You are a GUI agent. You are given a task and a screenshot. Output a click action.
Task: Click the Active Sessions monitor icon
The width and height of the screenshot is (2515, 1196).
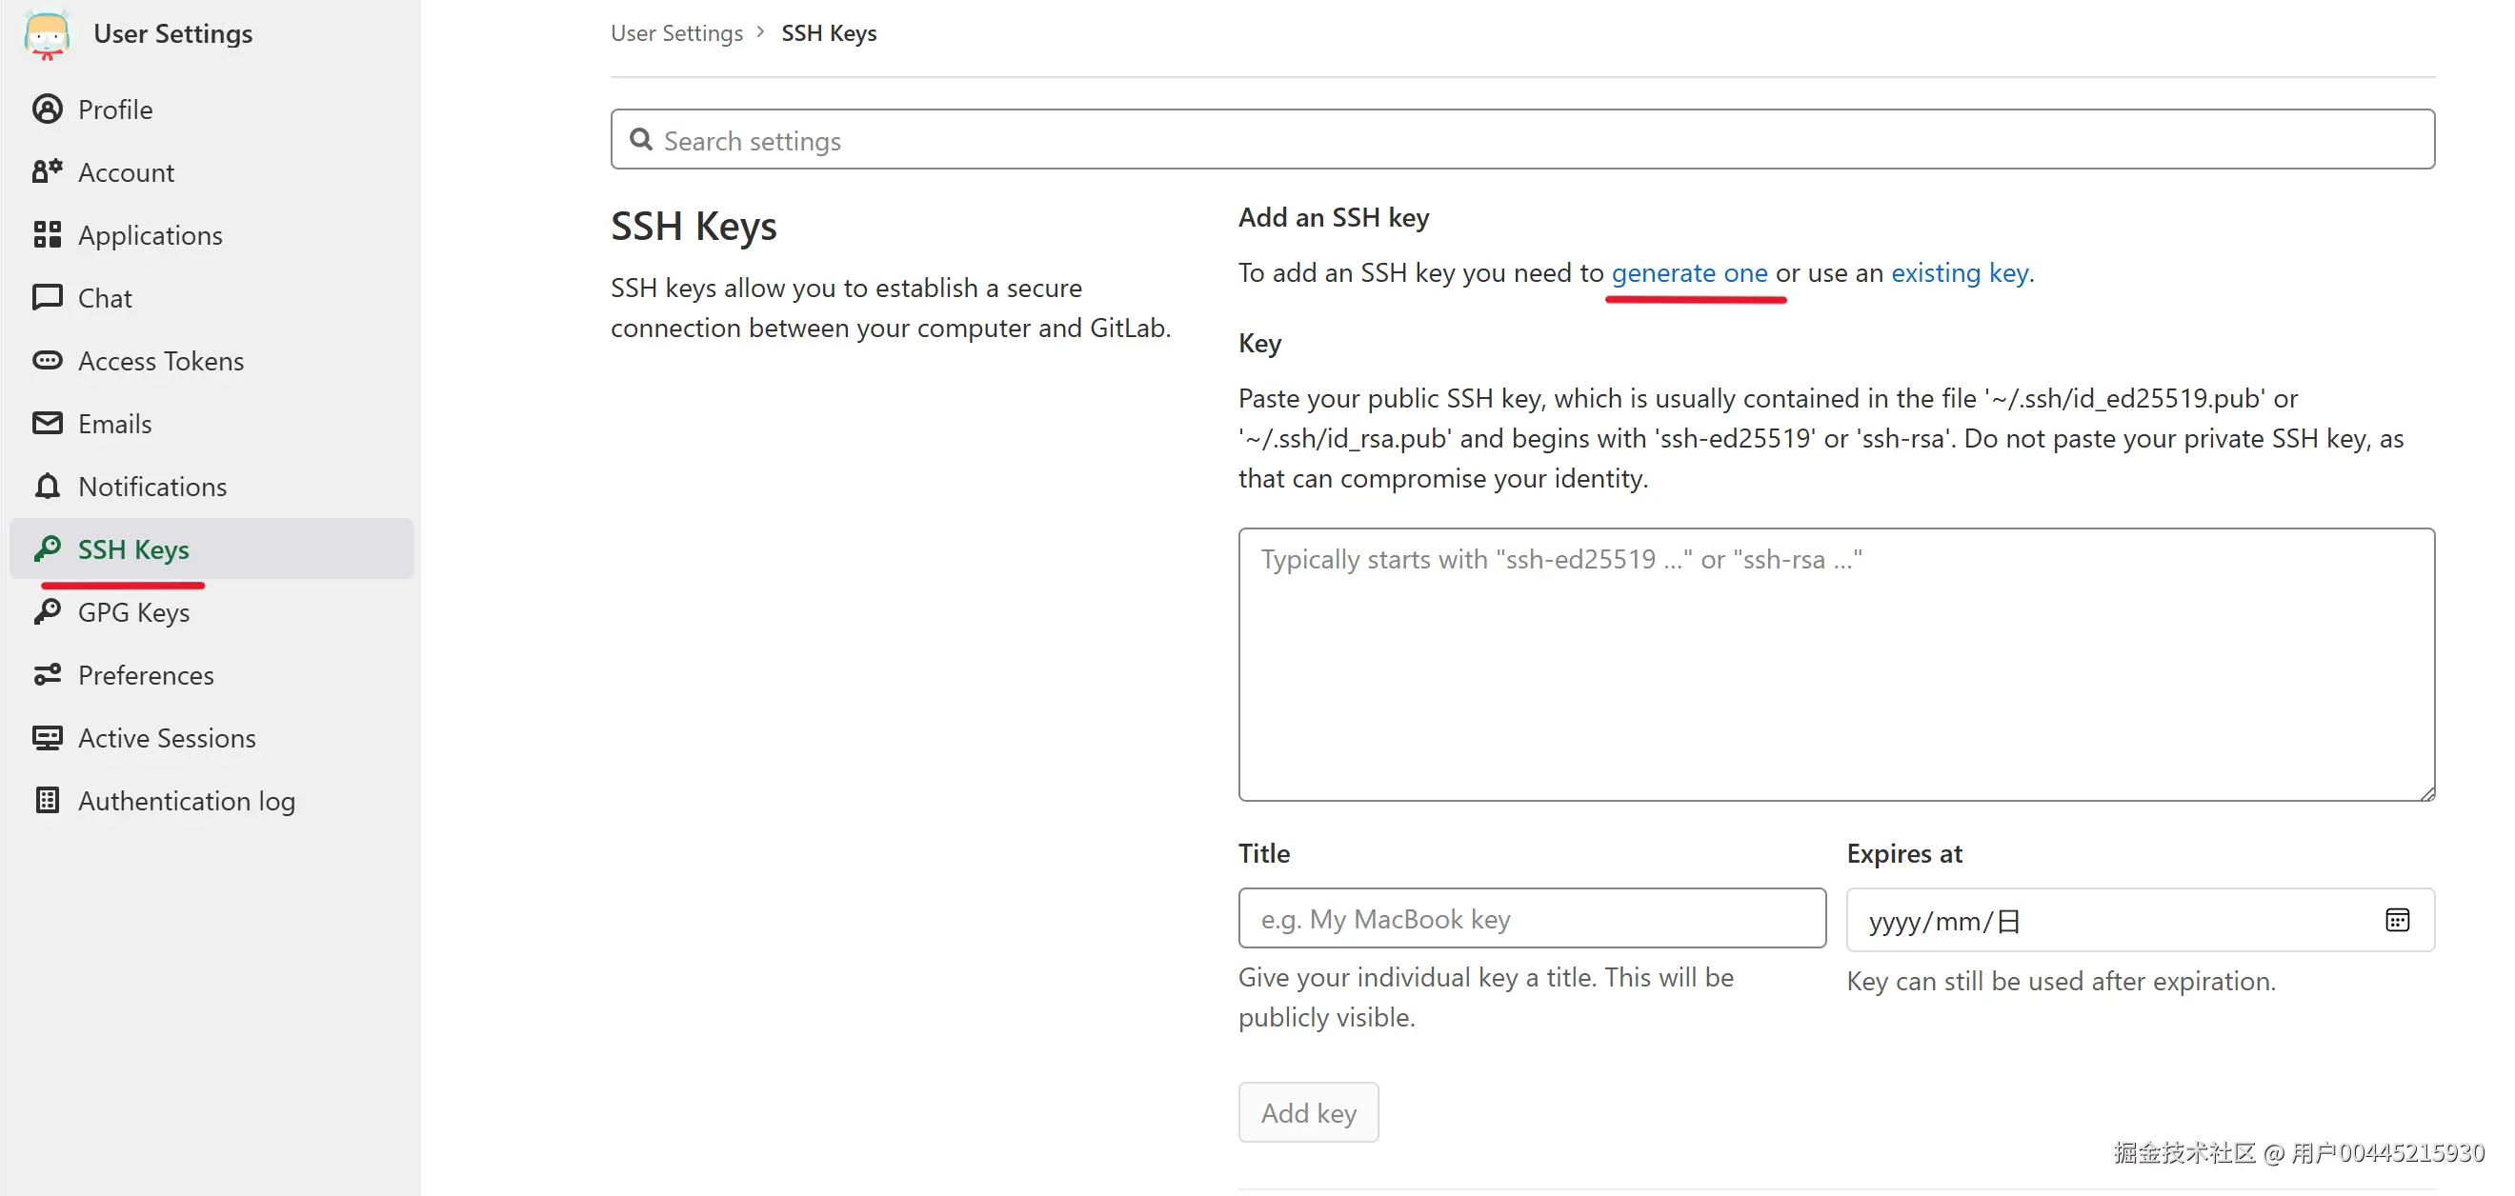pyautogui.click(x=47, y=737)
